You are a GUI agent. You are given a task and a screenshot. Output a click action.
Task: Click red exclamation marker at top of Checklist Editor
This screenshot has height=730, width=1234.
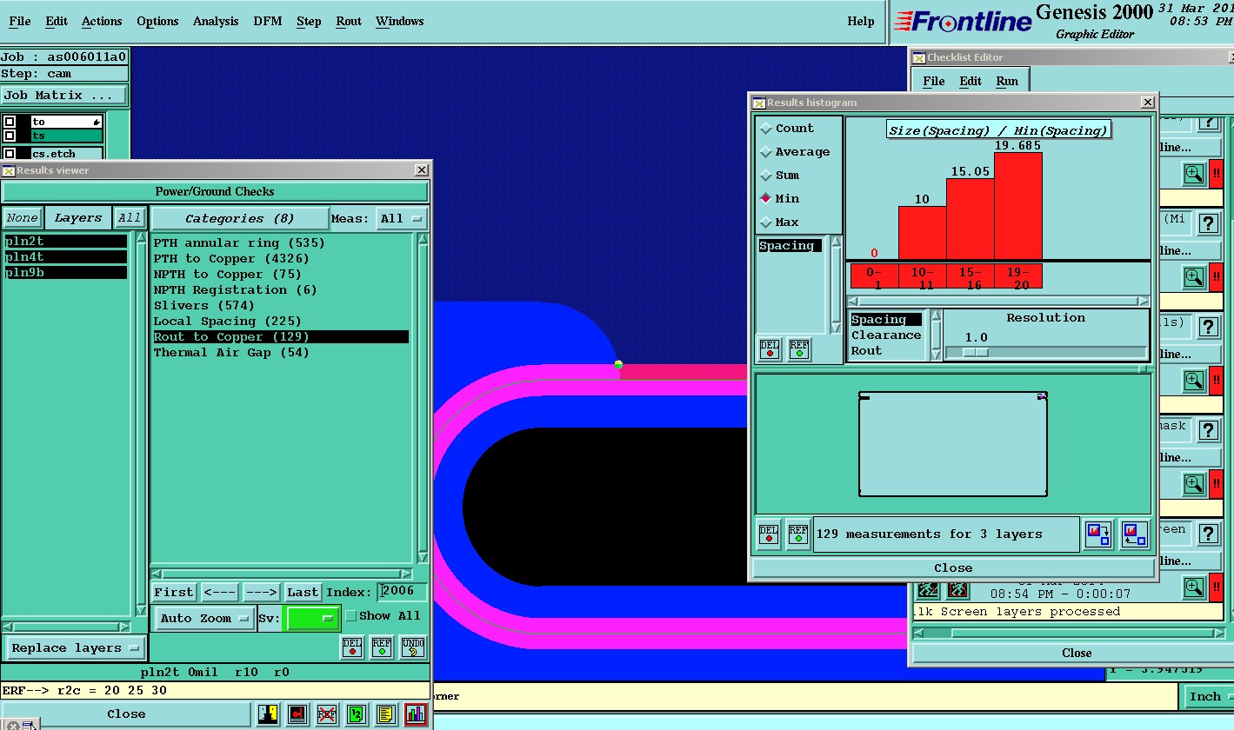click(1216, 174)
